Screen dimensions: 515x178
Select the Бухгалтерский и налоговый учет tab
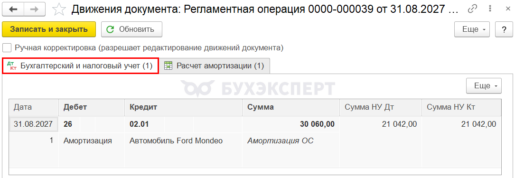81,66
